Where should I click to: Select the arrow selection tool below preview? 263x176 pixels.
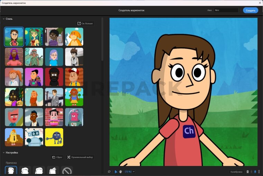click(x=116, y=171)
